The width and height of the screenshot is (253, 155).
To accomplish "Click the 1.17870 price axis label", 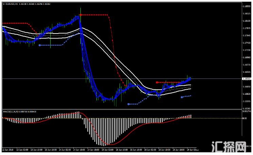I will tap(247, 28).
